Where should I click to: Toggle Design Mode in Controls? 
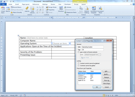[x=51, y=7]
